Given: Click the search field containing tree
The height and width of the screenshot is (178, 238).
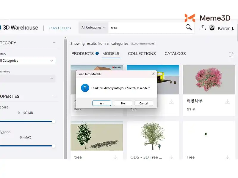Looking at the screenshot, I should pyautogui.click(x=146, y=28).
